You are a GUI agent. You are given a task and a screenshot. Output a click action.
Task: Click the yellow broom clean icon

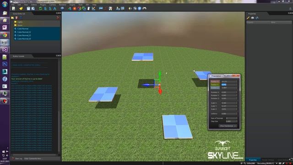tap(21, 8)
